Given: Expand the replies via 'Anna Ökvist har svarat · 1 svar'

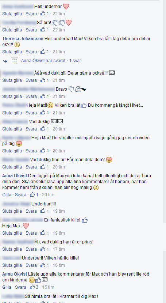Looking at the screenshot, I should (51, 61).
